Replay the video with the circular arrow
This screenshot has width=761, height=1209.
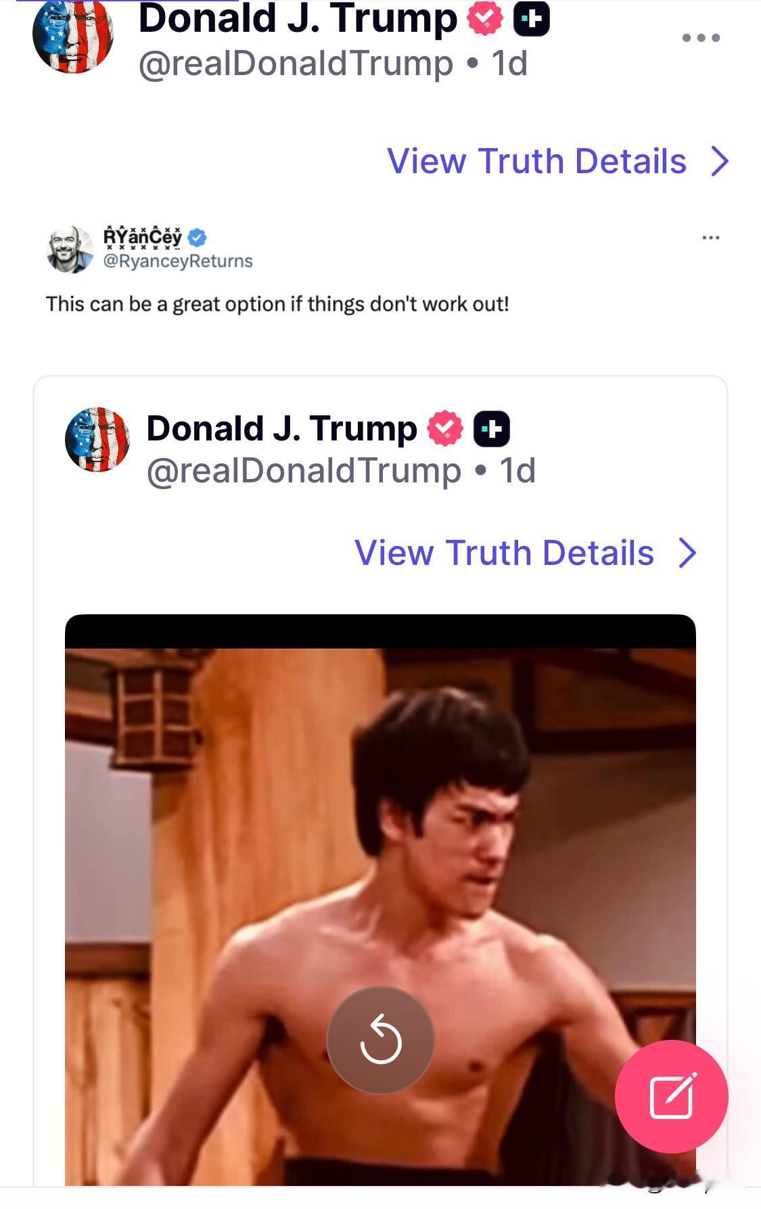380,1040
